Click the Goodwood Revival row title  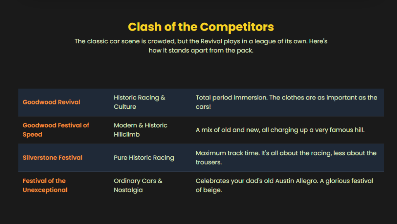tap(52, 102)
